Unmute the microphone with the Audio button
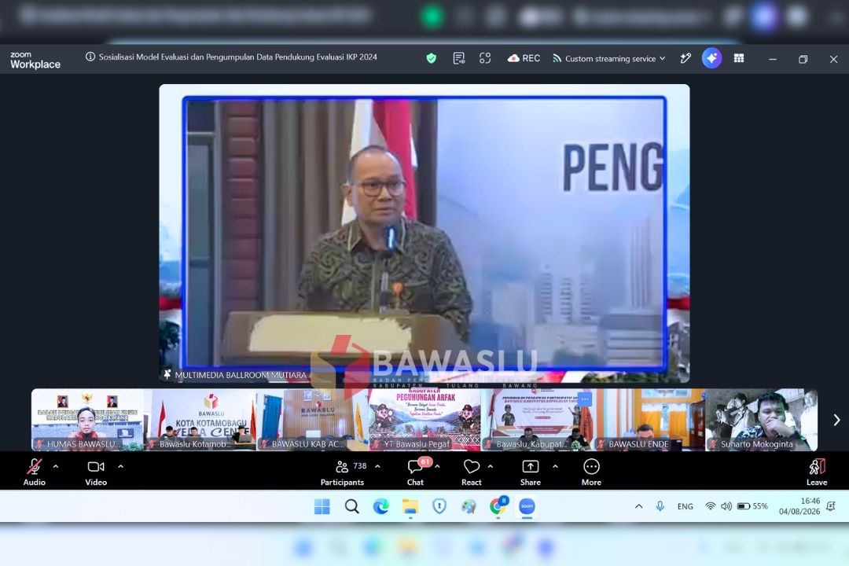This screenshot has height=566, width=849. (x=34, y=472)
